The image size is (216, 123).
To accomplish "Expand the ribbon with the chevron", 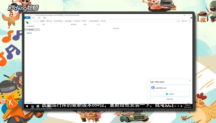I will [189, 18].
